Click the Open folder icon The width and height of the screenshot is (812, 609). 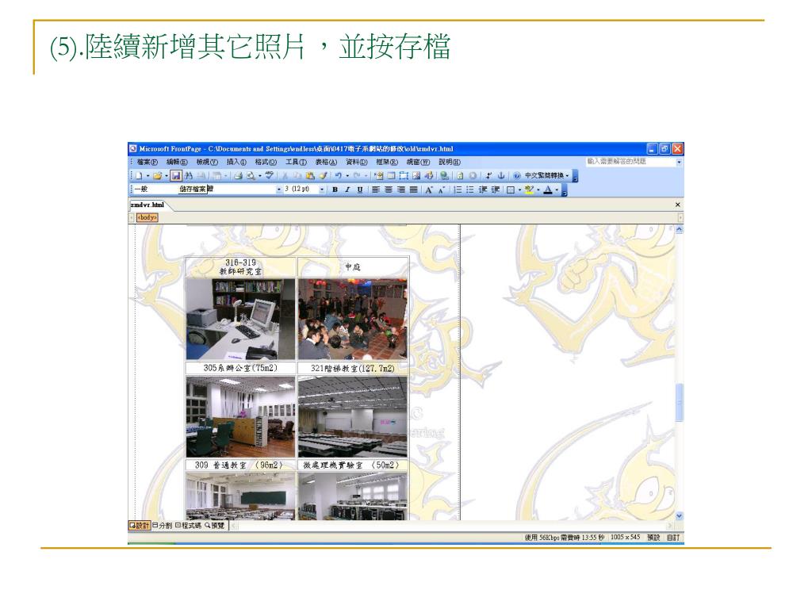pyautogui.click(x=158, y=175)
